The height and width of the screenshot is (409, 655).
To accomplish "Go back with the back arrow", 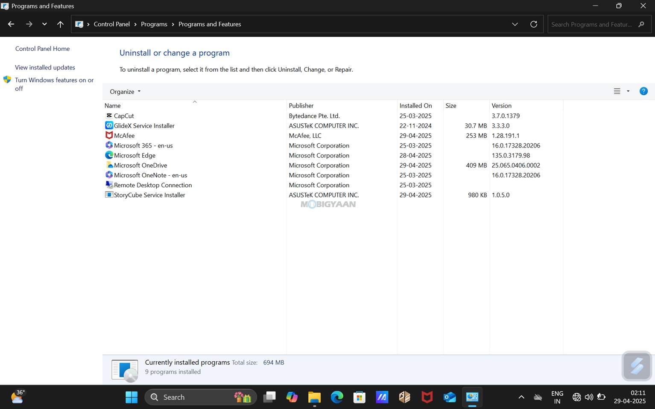I will tap(11, 24).
